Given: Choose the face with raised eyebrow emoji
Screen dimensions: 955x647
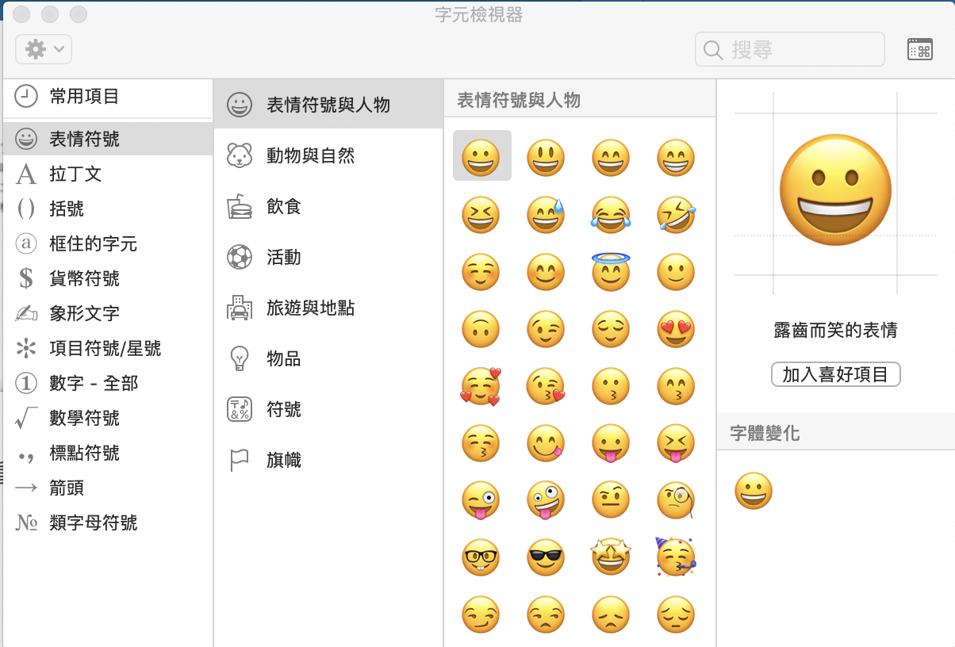Looking at the screenshot, I should (612, 501).
